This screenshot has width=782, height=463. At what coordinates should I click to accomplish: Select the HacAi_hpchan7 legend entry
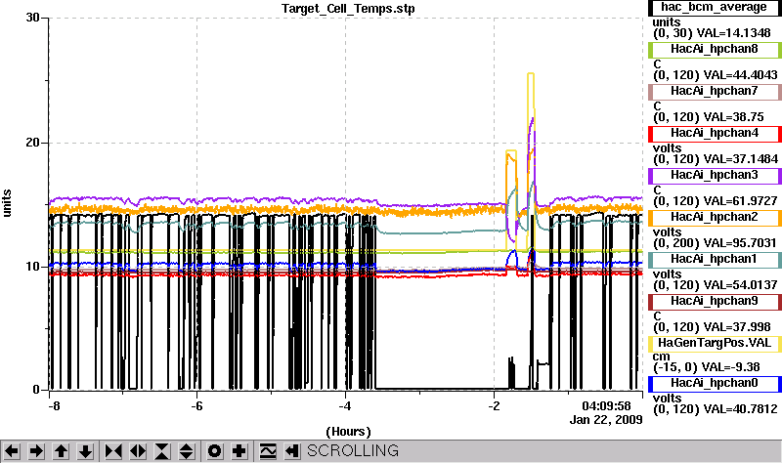tap(715, 91)
